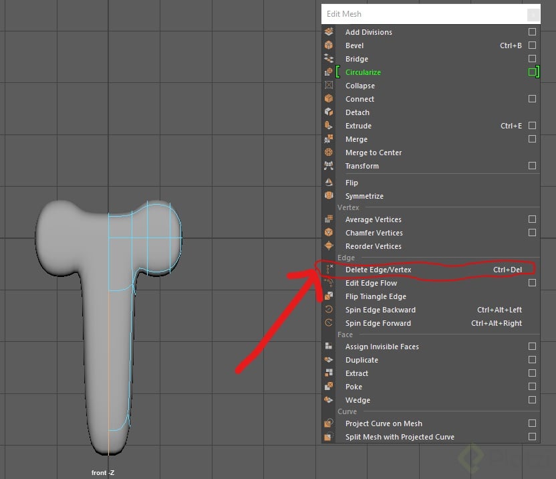Select the Detach command

coord(431,112)
